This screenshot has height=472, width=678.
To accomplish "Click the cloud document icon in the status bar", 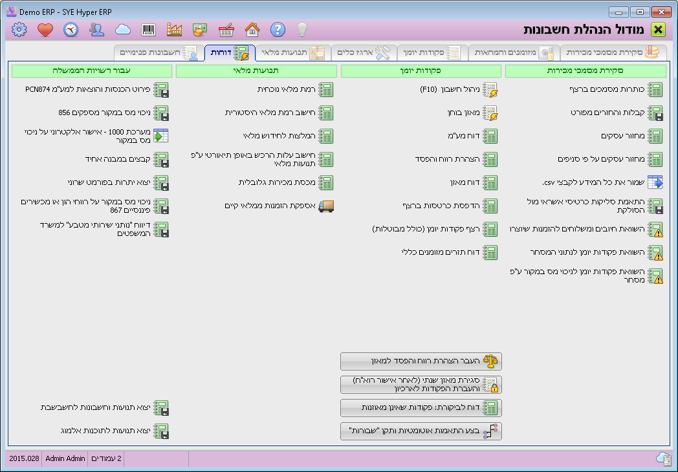I will click(x=663, y=458).
